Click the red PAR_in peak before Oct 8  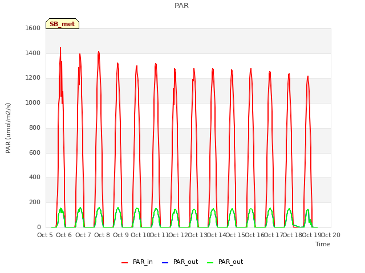(99, 52)
